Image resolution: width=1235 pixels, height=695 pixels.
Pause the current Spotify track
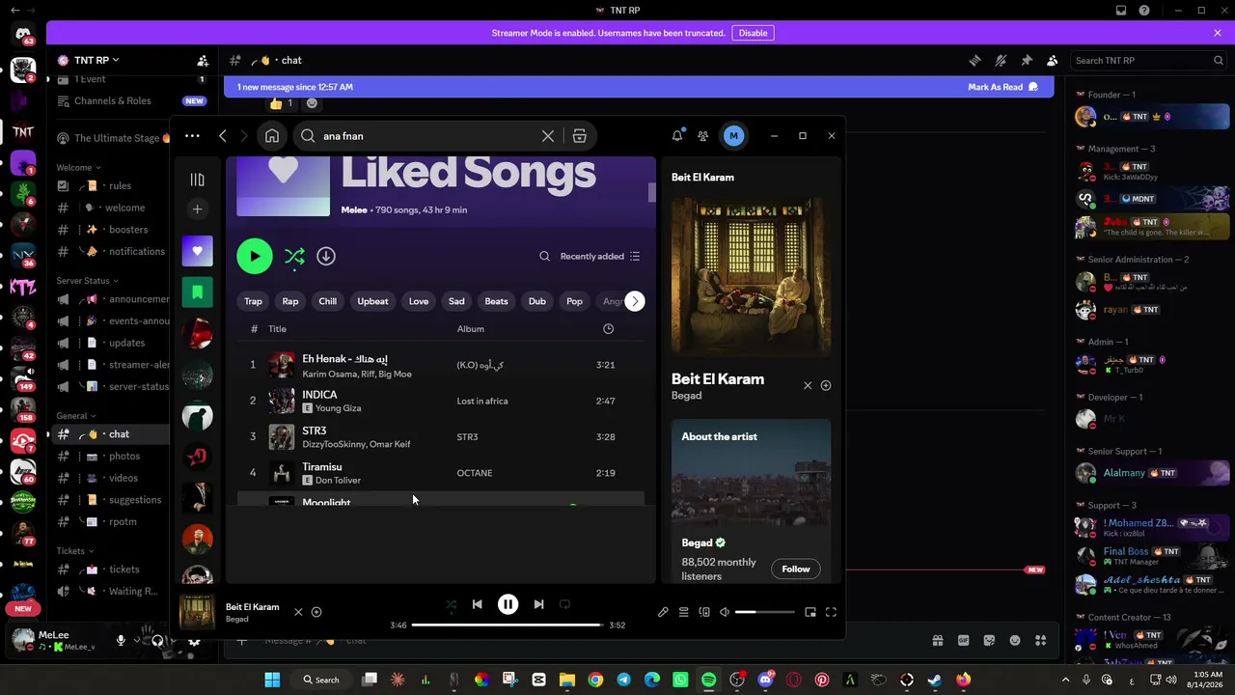click(x=508, y=604)
